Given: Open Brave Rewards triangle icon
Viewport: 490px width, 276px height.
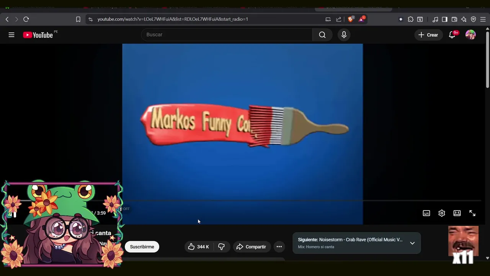Looking at the screenshot, I should 362,19.
